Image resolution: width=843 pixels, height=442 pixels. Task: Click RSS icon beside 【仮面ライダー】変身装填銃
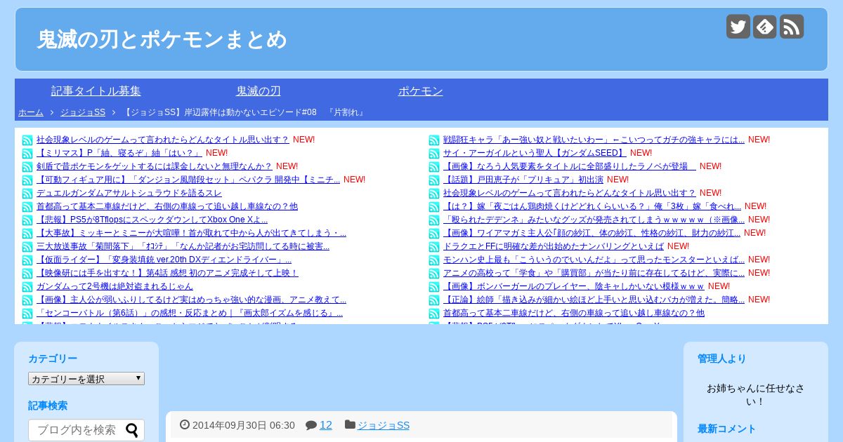pos(27,260)
